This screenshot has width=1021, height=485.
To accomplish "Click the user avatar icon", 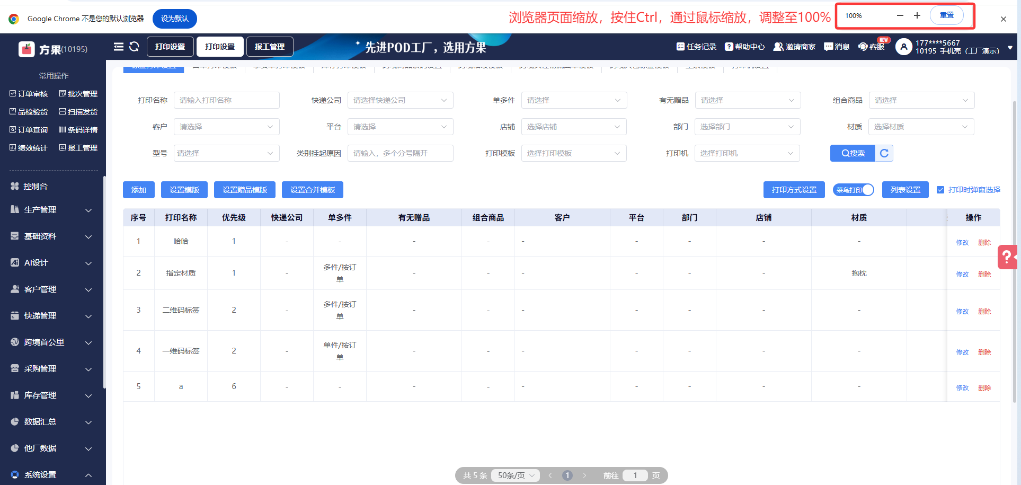I will click(904, 47).
